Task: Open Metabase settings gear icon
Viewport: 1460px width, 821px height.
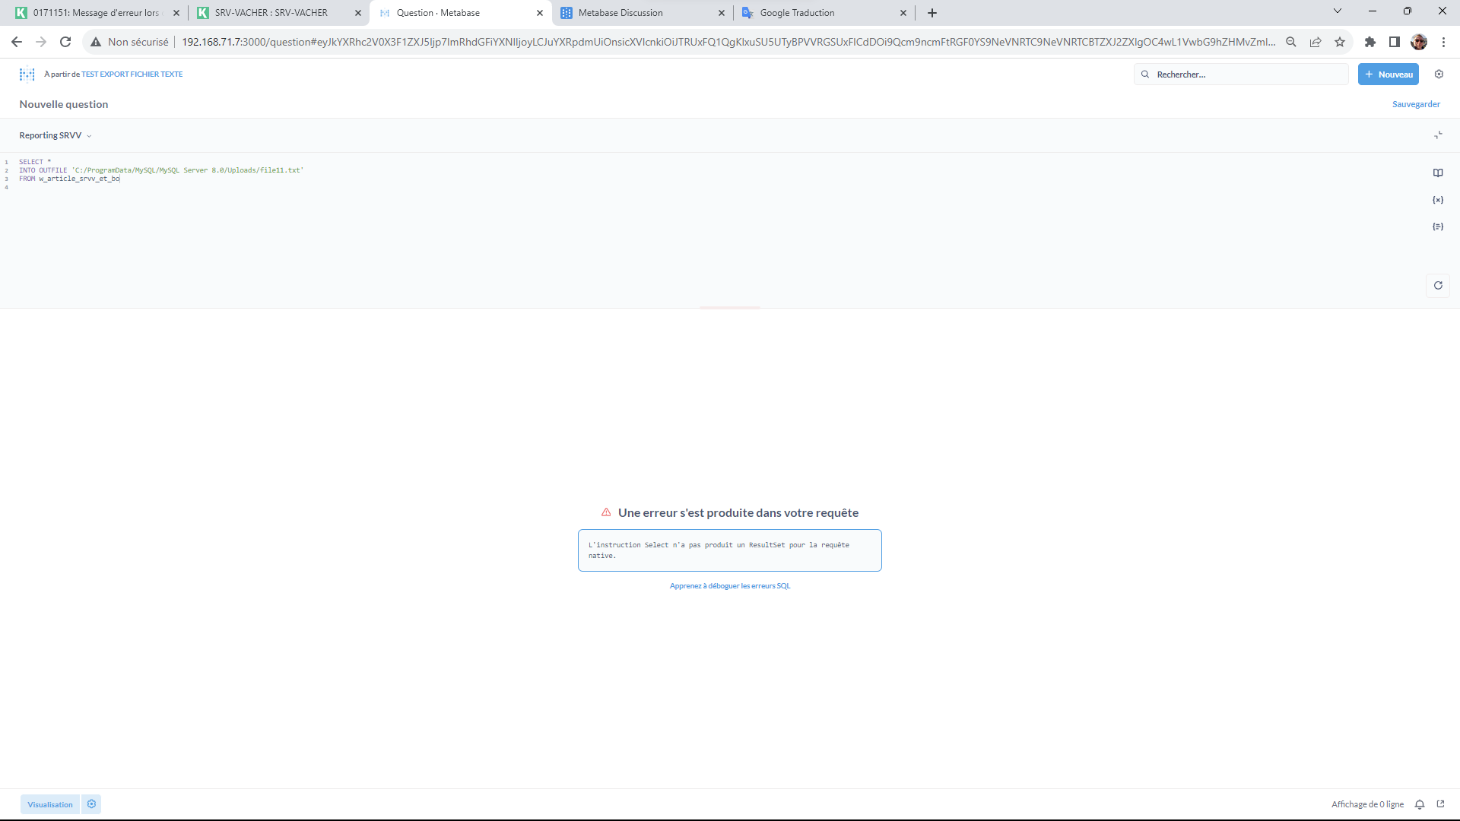Action: coord(1439,74)
